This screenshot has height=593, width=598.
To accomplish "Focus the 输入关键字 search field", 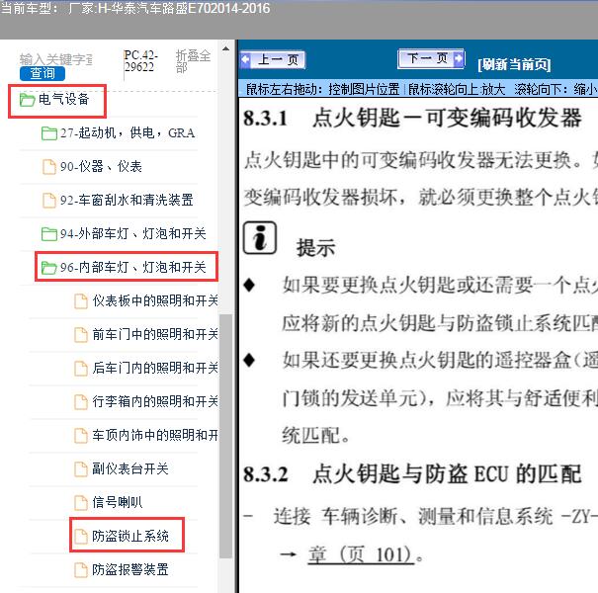I will tap(56, 59).
